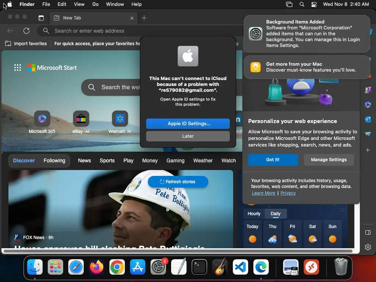This screenshot has width=376, height=282.
Task: Toggle the Edge sidebar panel icon
Action: pos(368,232)
